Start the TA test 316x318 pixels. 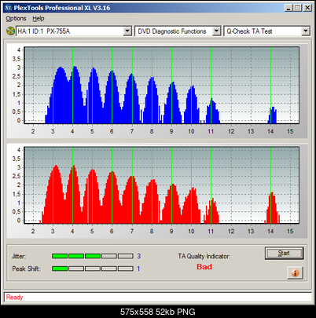click(x=284, y=253)
